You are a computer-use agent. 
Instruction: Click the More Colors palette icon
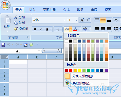coord(67,83)
